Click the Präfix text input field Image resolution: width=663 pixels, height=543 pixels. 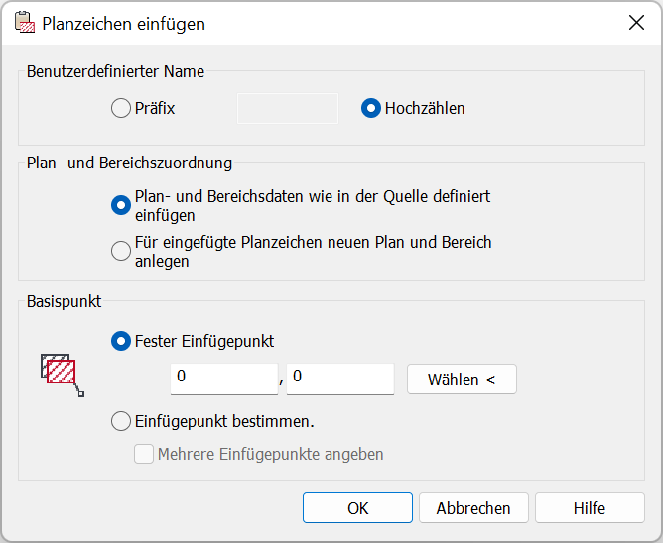(x=288, y=108)
